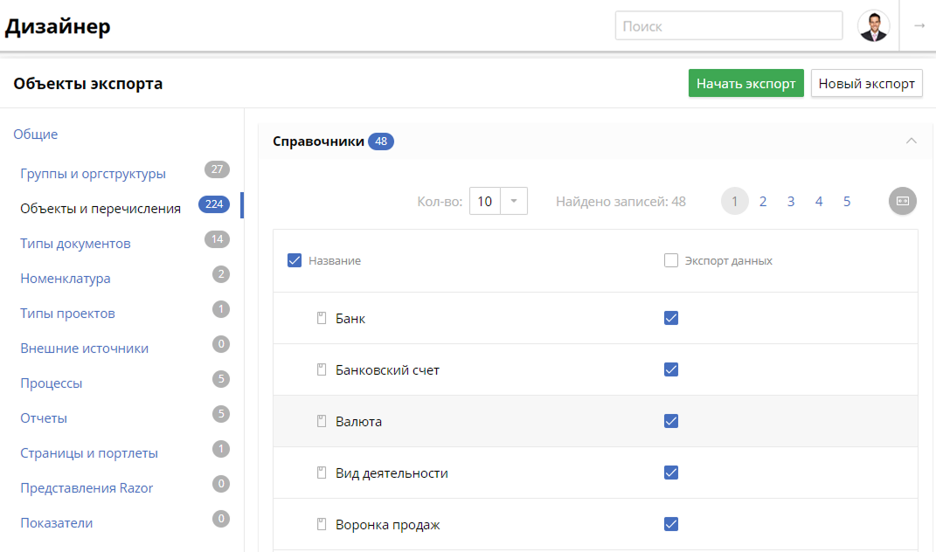Open Показатели section
The width and height of the screenshot is (936, 552).
[x=57, y=523]
